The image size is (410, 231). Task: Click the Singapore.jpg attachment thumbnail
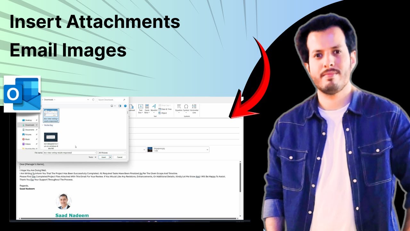[150, 150]
